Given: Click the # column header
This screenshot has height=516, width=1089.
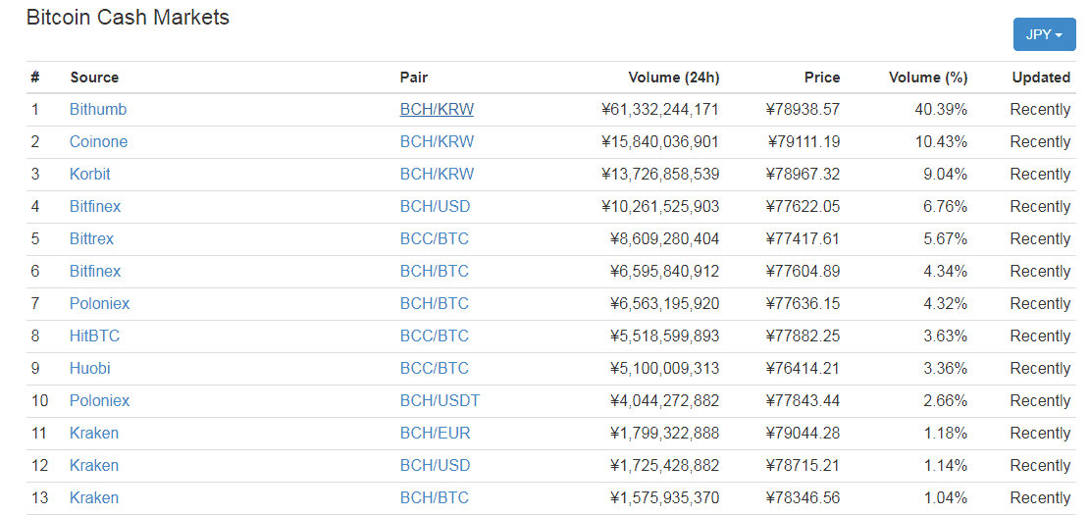Looking at the screenshot, I should point(34,77).
